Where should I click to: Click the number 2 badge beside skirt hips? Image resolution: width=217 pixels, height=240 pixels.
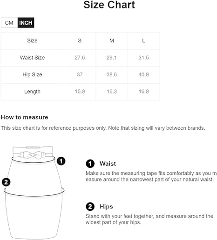[6, 182]
